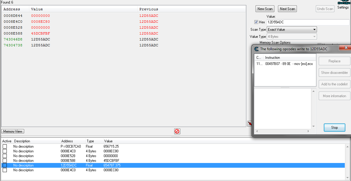This screenshot has width=351, height=181.
Task: Click into the scan Value input field
Action: coord(308,22)
